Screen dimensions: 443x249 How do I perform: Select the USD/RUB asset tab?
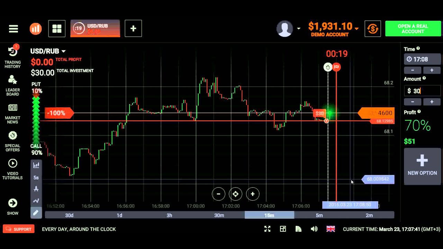click(x=95, y=29)
